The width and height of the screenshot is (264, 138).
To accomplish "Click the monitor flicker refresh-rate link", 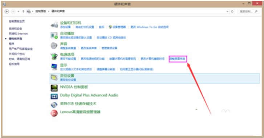I will pos(137,69).
